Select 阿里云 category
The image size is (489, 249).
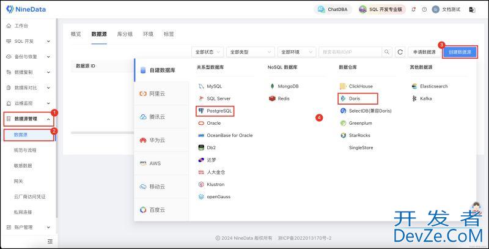coord(161,94)
